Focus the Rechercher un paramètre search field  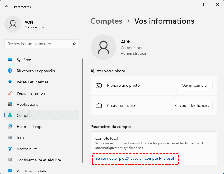coord(39,44)
